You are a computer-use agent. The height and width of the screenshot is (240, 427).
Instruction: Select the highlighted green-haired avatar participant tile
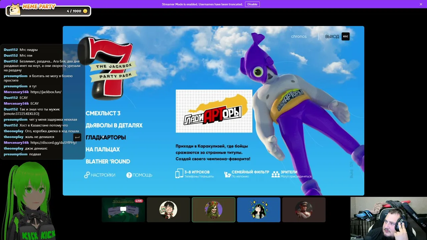point(213,210)
